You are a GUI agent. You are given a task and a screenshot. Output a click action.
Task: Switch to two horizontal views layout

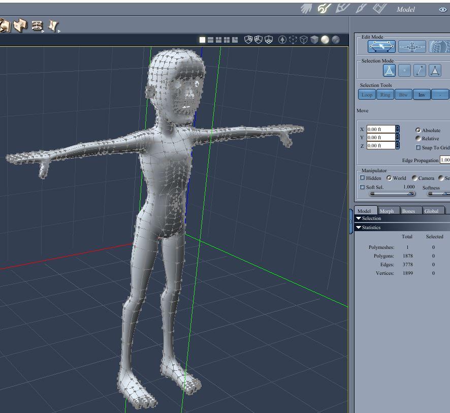pos(210,40)
